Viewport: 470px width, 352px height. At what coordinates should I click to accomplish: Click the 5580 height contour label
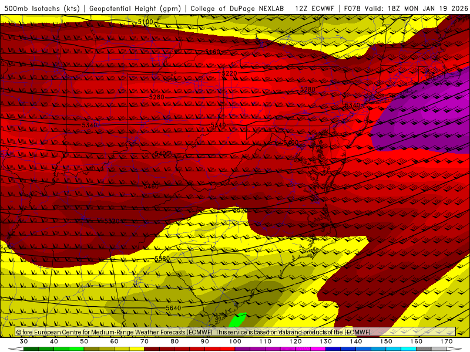click(x=162, y=259)
